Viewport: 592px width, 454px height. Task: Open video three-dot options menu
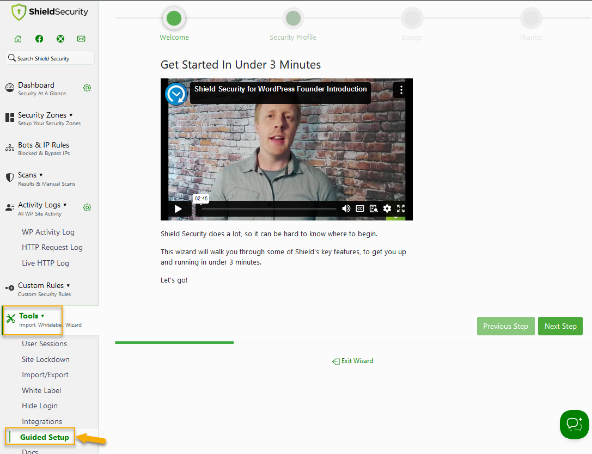tap(401, 90)
